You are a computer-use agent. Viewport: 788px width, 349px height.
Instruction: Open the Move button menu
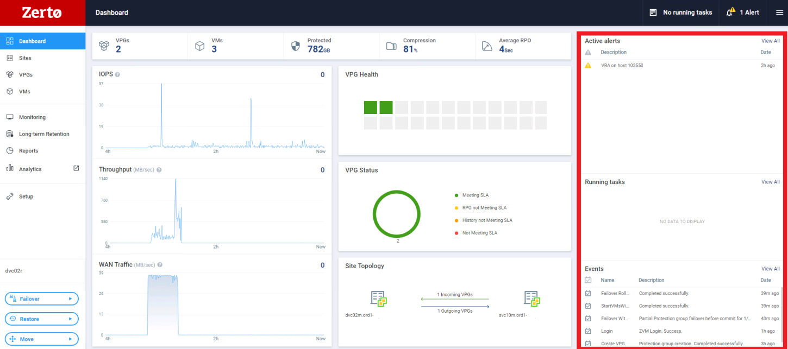pos(42,339)
